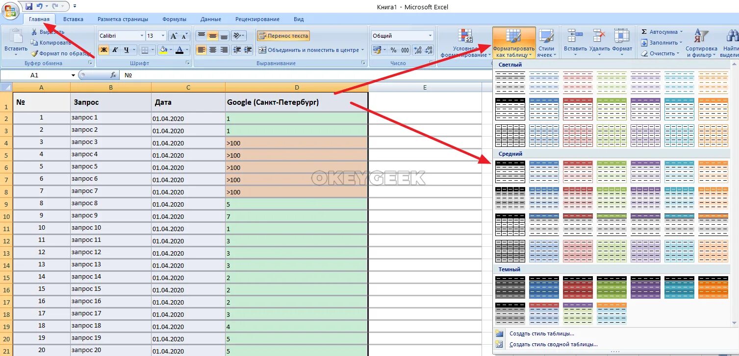
Task: Click Вырезать (cut) button
Action: point(48,32)
